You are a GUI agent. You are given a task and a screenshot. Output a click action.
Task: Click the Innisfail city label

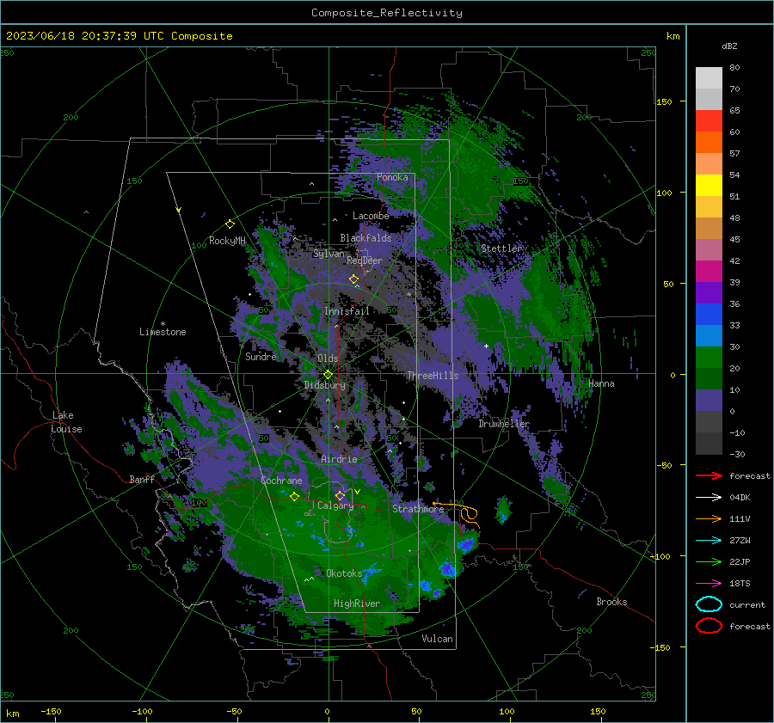click(x=347, y=311)
